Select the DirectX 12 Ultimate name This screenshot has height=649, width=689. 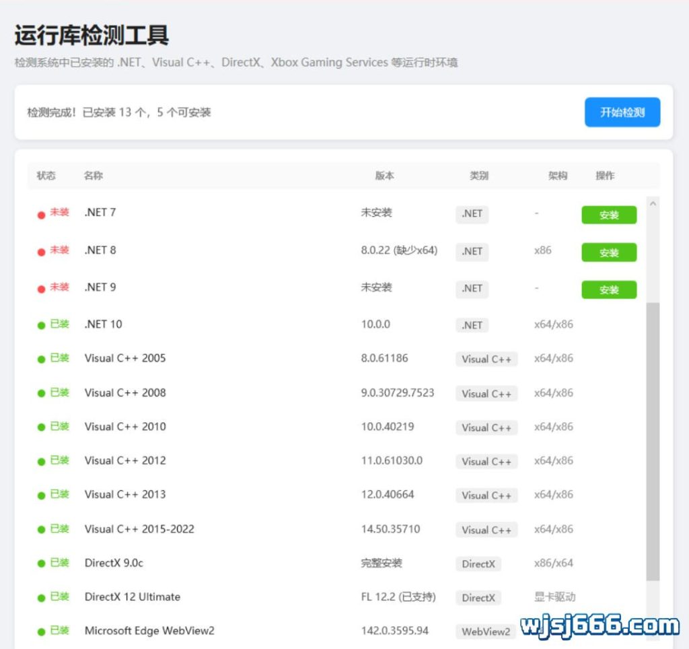[133, 596]
